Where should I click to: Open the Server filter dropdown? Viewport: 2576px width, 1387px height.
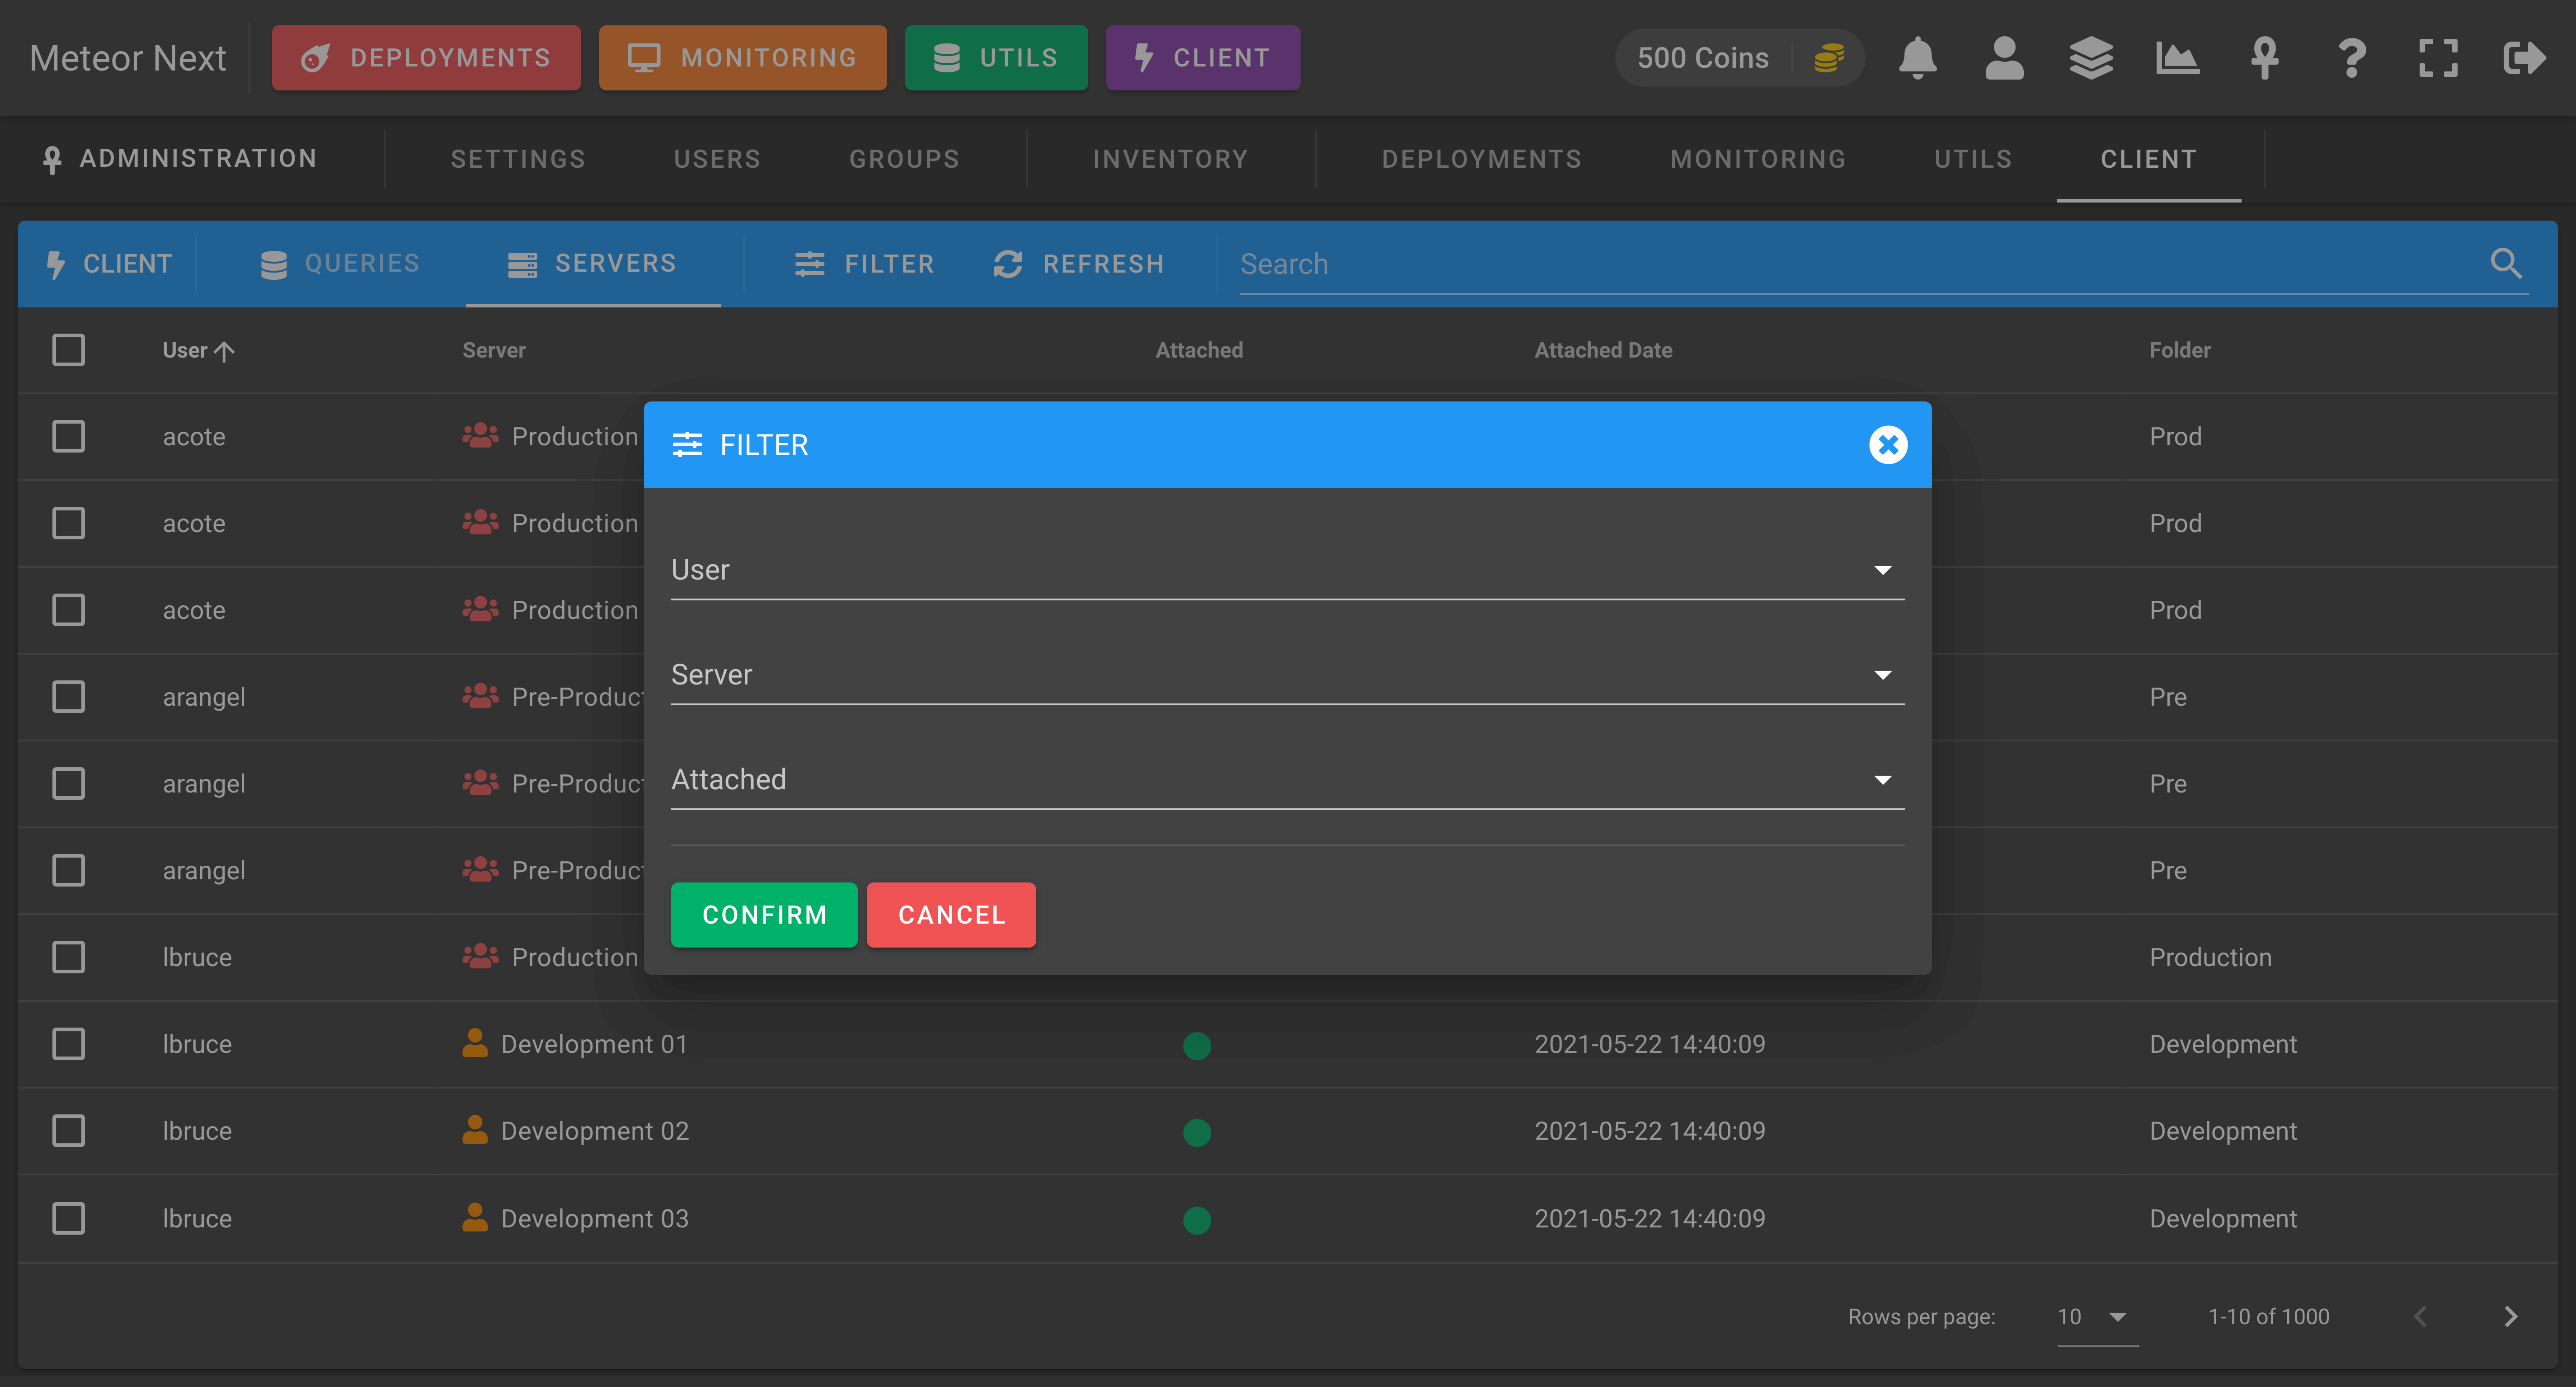click(x=1287, y=675)
